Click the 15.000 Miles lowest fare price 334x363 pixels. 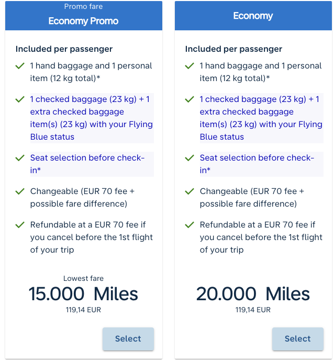coord(83,294)
